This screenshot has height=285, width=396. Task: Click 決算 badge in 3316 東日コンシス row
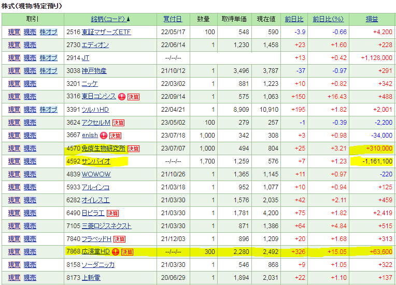tap(133, 97)
